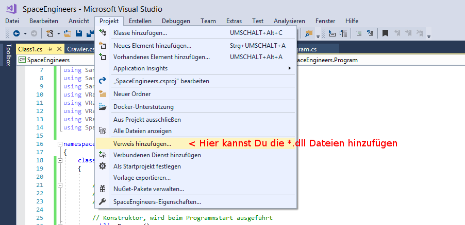Choose Klasse hinzufügen... from the Projekt menu
465x225 pixels.
pyautogui.click(x=196, y=33)
